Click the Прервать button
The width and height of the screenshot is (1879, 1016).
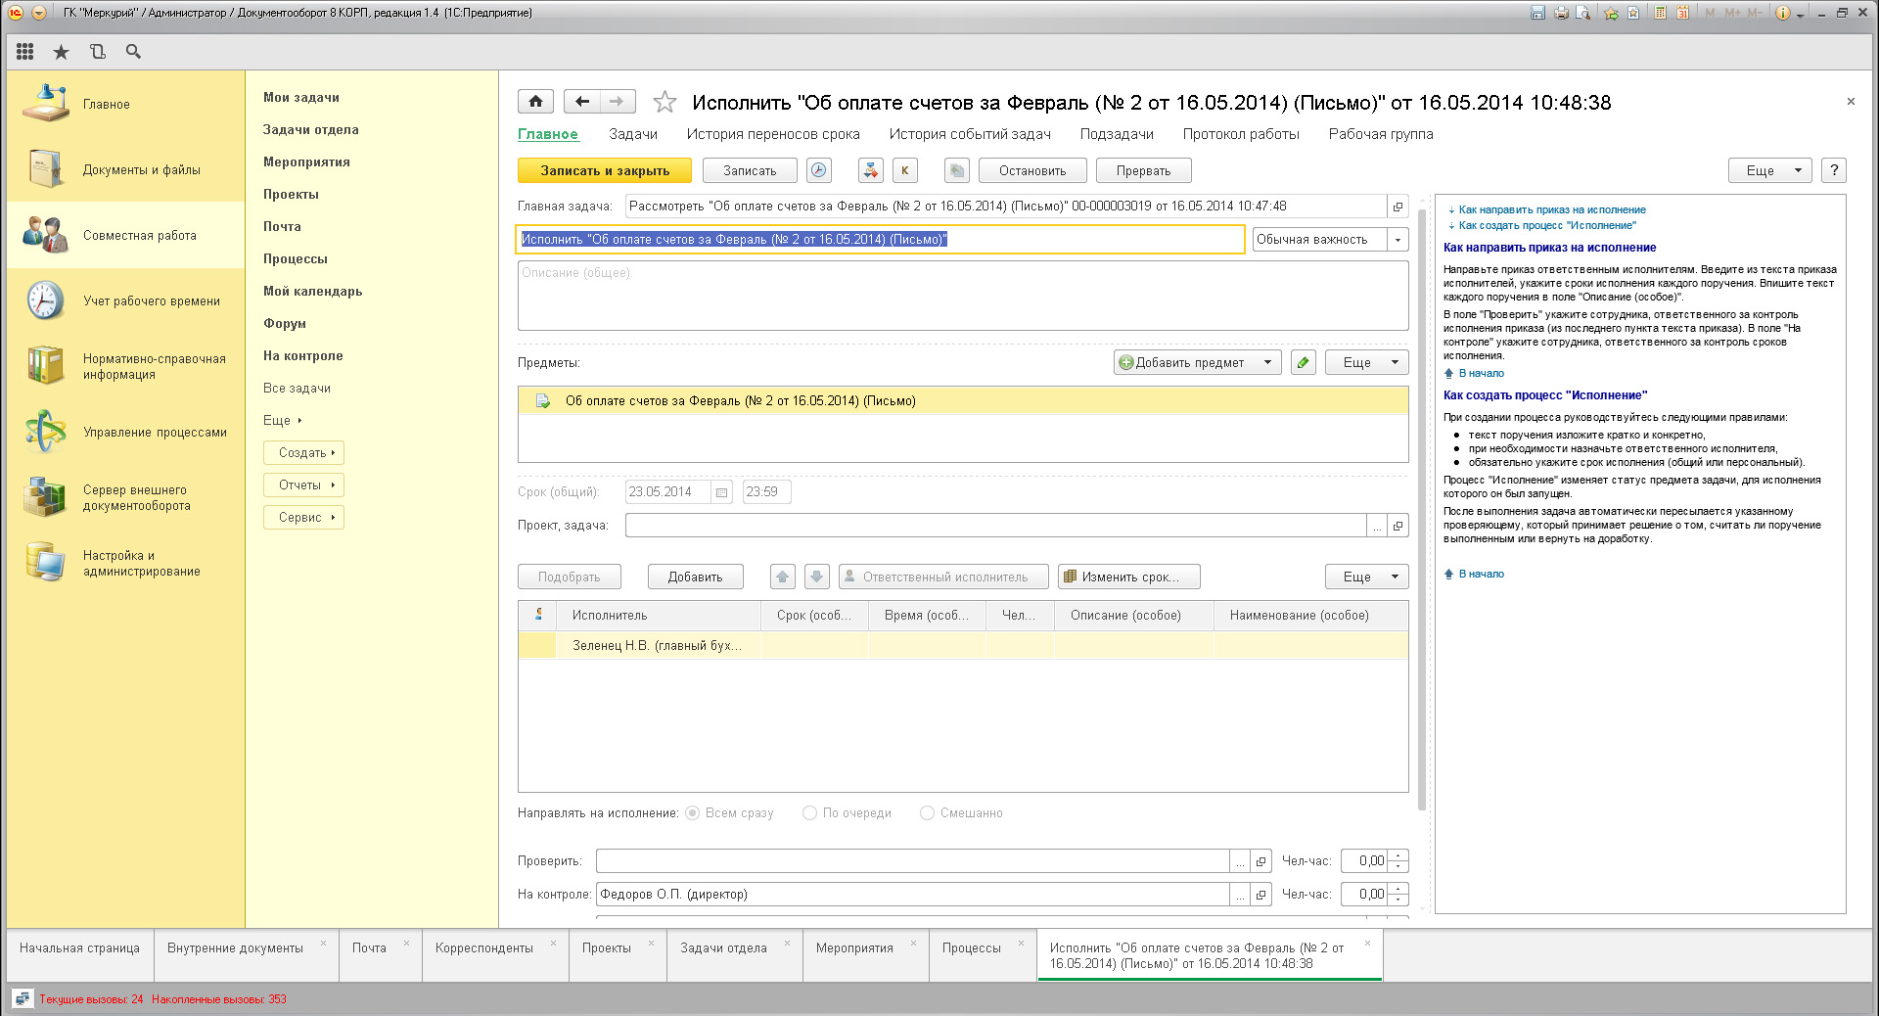1143,170
